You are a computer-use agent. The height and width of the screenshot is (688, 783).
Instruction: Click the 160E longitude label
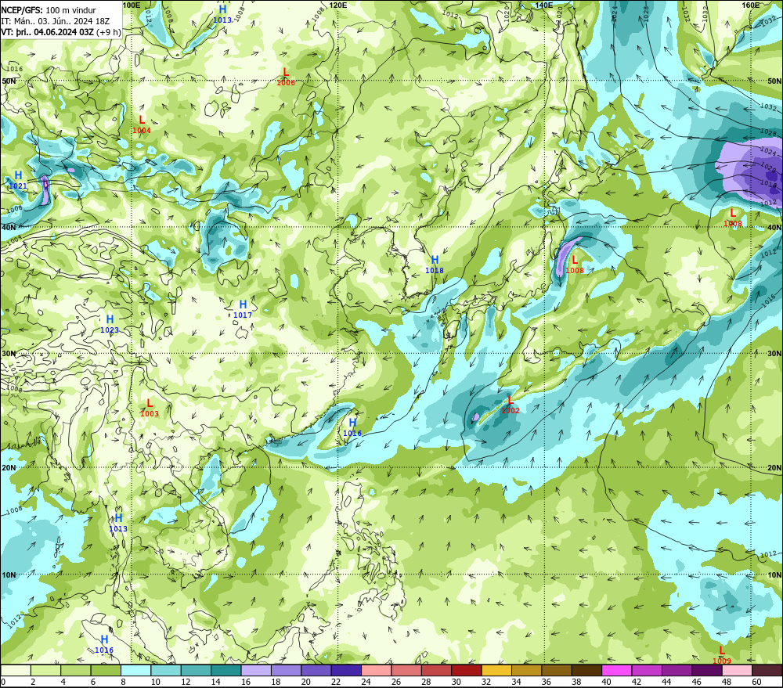[751, 5]
